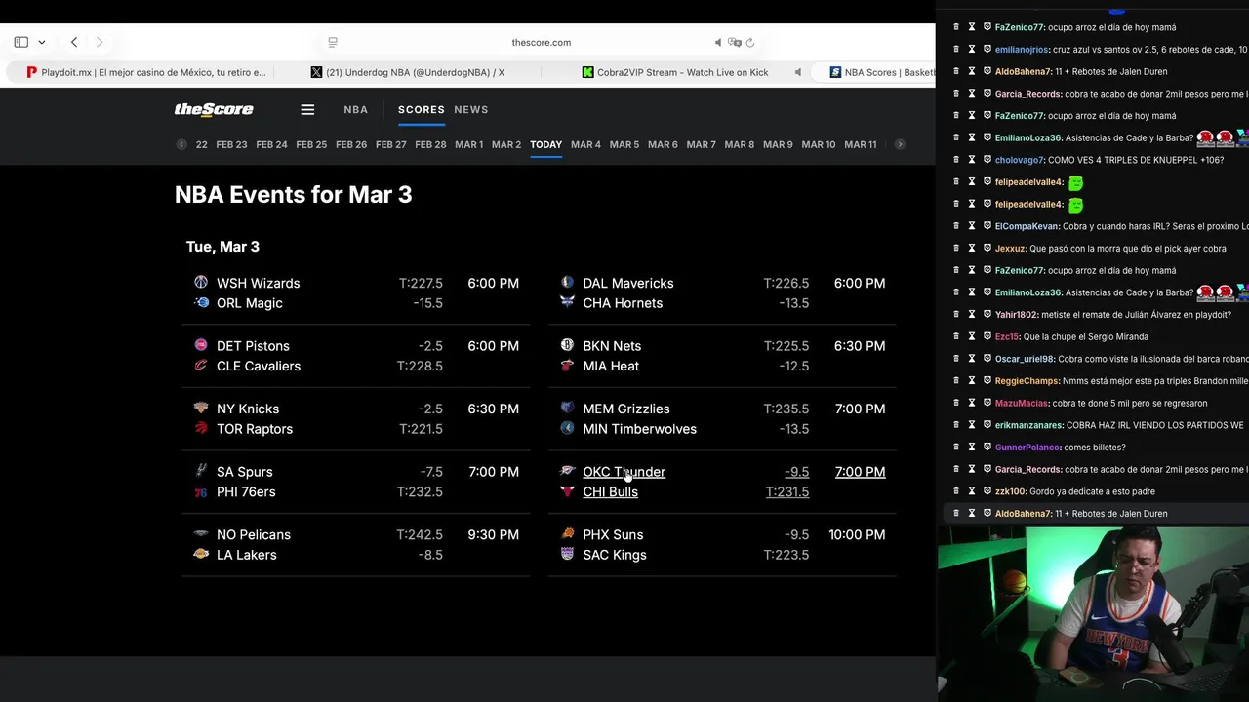Switch to Underdog NBA X tab
Image resolution: width=1249 pixels, height=702 pixels.
[x=407, y=72]
